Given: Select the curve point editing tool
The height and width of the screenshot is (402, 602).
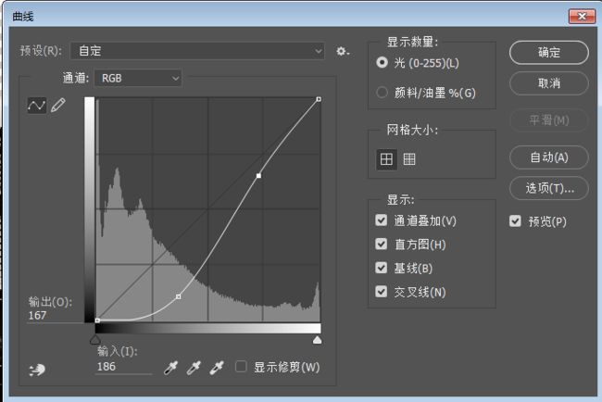Looking at the screenshot, I should click(x=37, y=106).
